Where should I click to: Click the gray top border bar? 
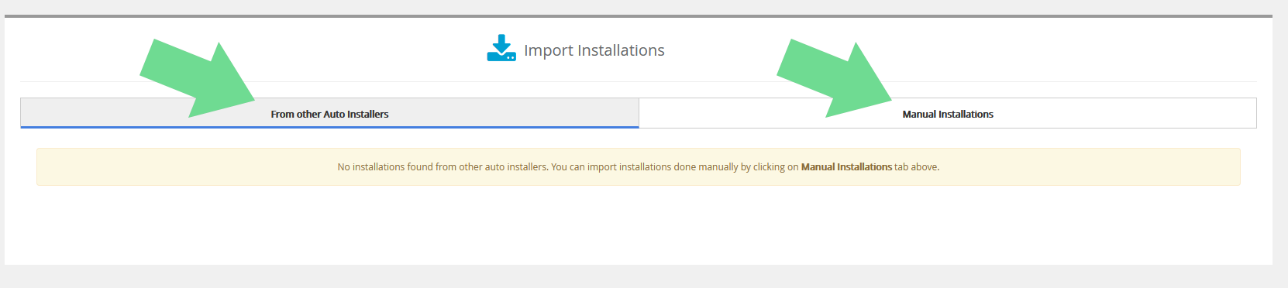click(639, 15)
